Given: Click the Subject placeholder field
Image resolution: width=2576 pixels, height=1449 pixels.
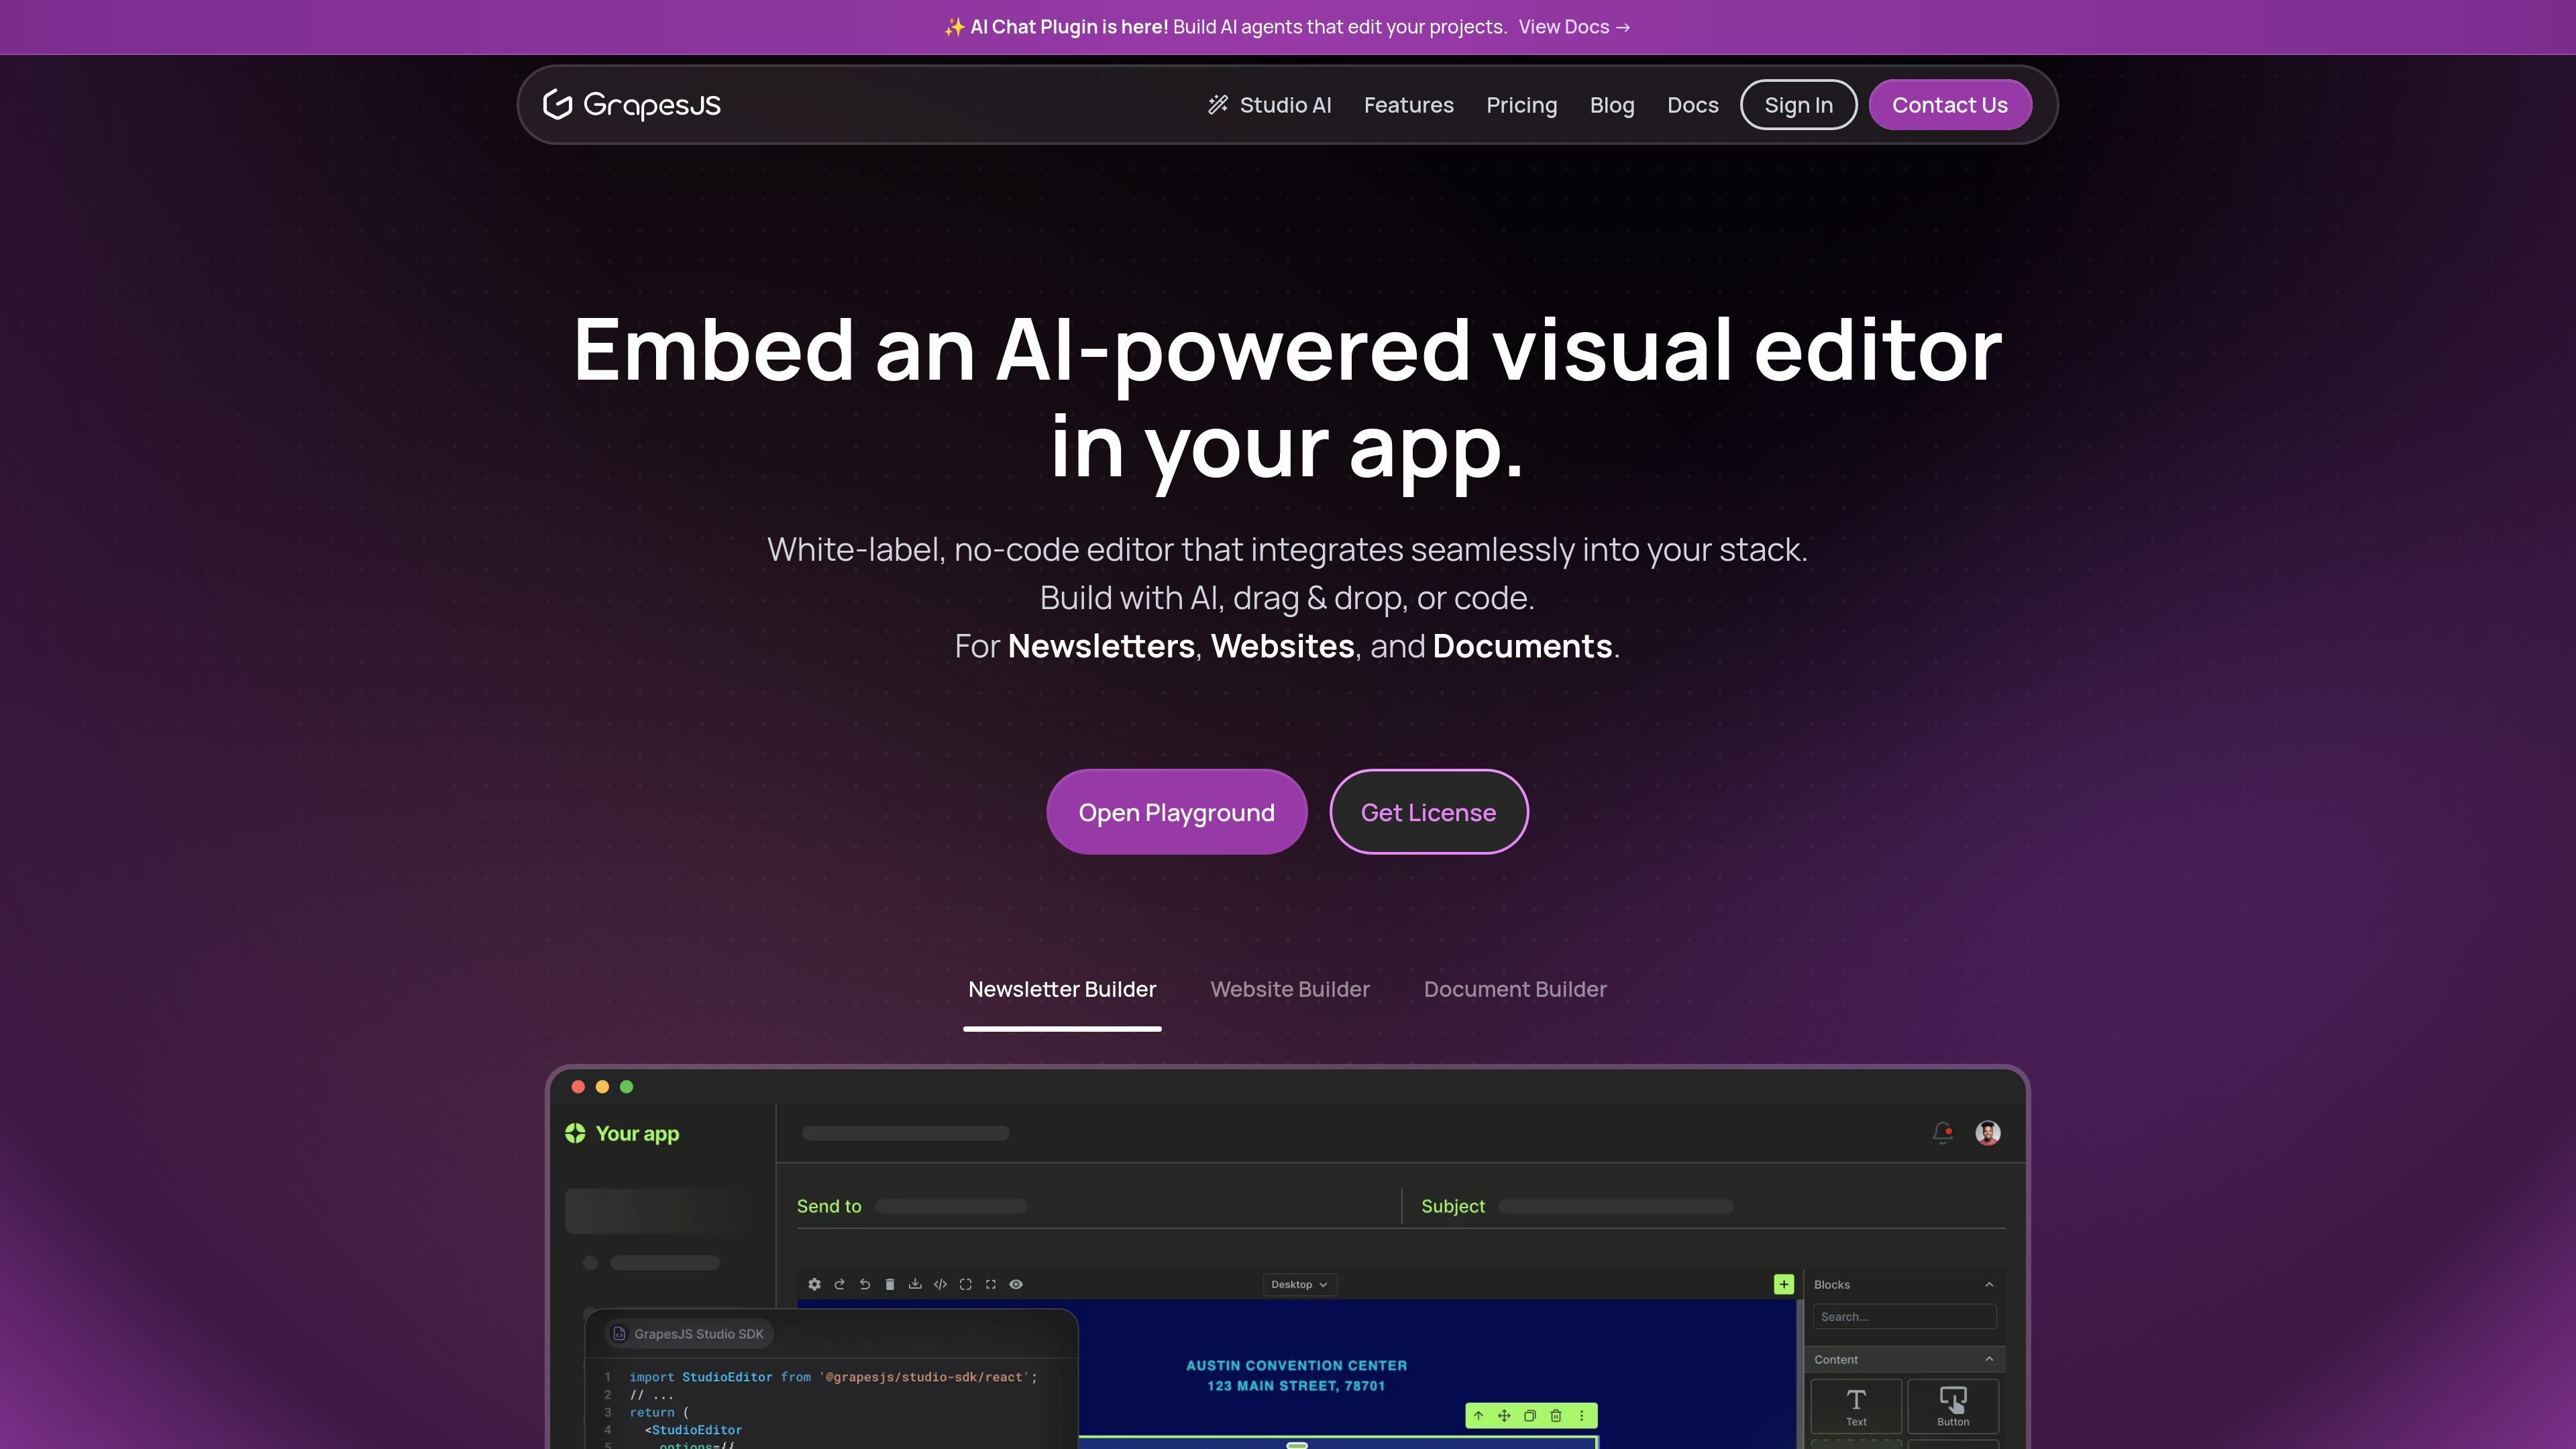Looking at the screenshot, I should (x=1615, y=1206).
